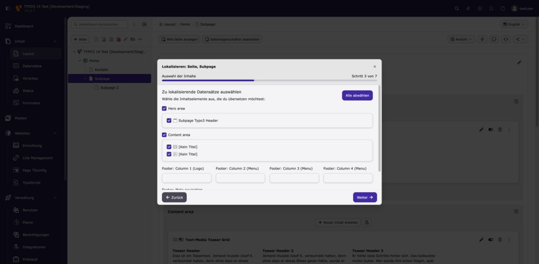Viewport: 539px width, 264px height.
Task: Uncheck the Subpage Typo3 Header checkbox
Action: (169, 121)
